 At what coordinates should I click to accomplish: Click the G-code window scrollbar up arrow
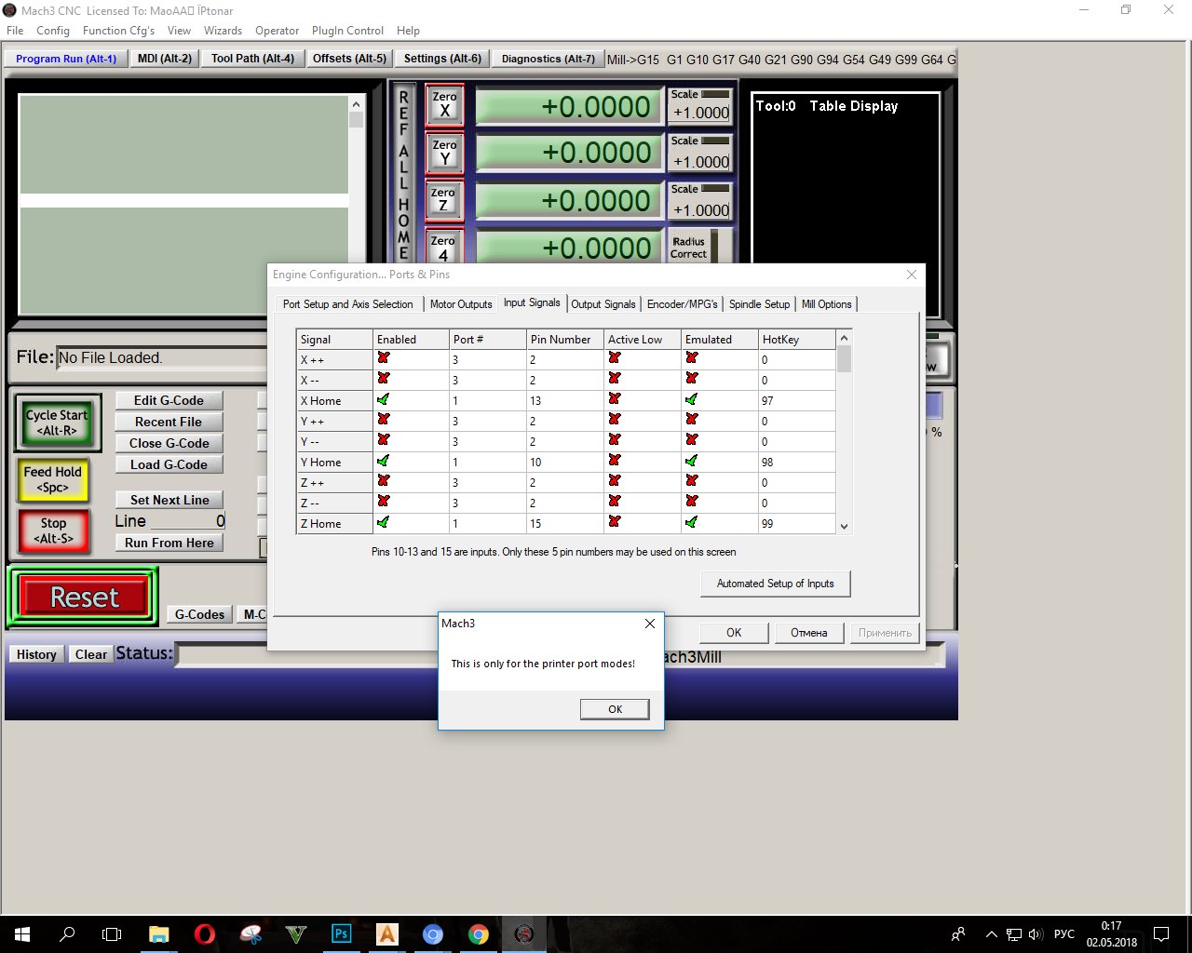click(356, 104)
